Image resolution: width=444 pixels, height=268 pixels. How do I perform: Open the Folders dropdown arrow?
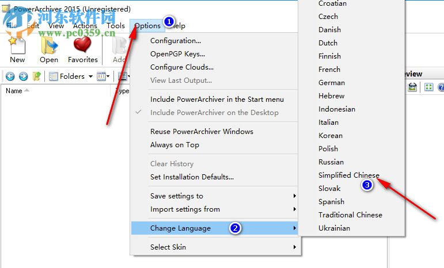90,76
